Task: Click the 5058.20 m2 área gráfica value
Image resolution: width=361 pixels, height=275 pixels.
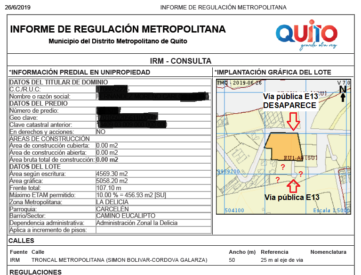Action: (112, 181)
